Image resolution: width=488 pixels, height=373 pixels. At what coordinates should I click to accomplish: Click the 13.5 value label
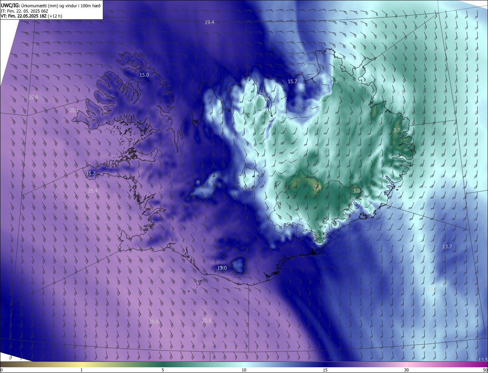point(483,360)
